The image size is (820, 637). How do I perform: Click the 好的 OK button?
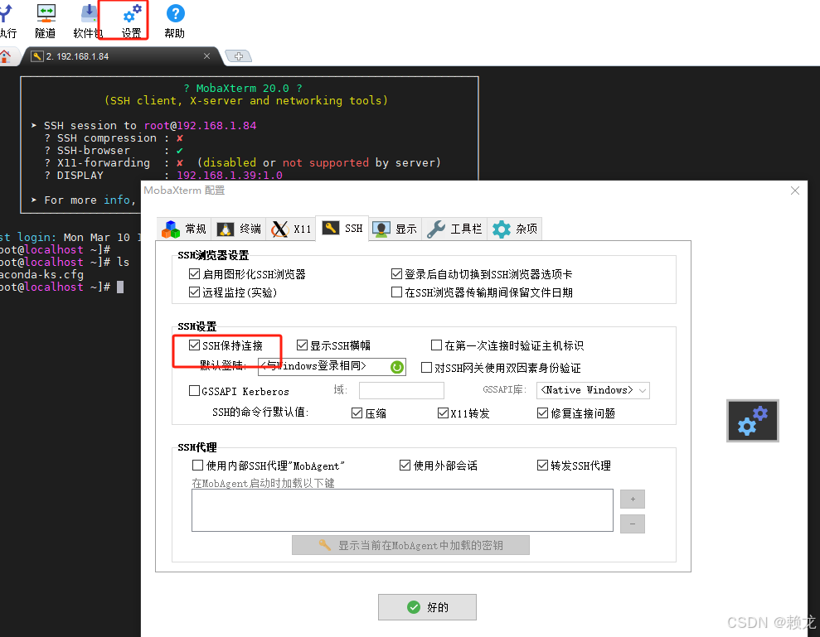[x=427, y=606]
